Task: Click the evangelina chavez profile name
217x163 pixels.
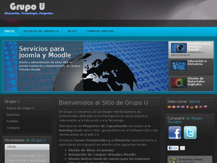Action: (x=190, y=159)
